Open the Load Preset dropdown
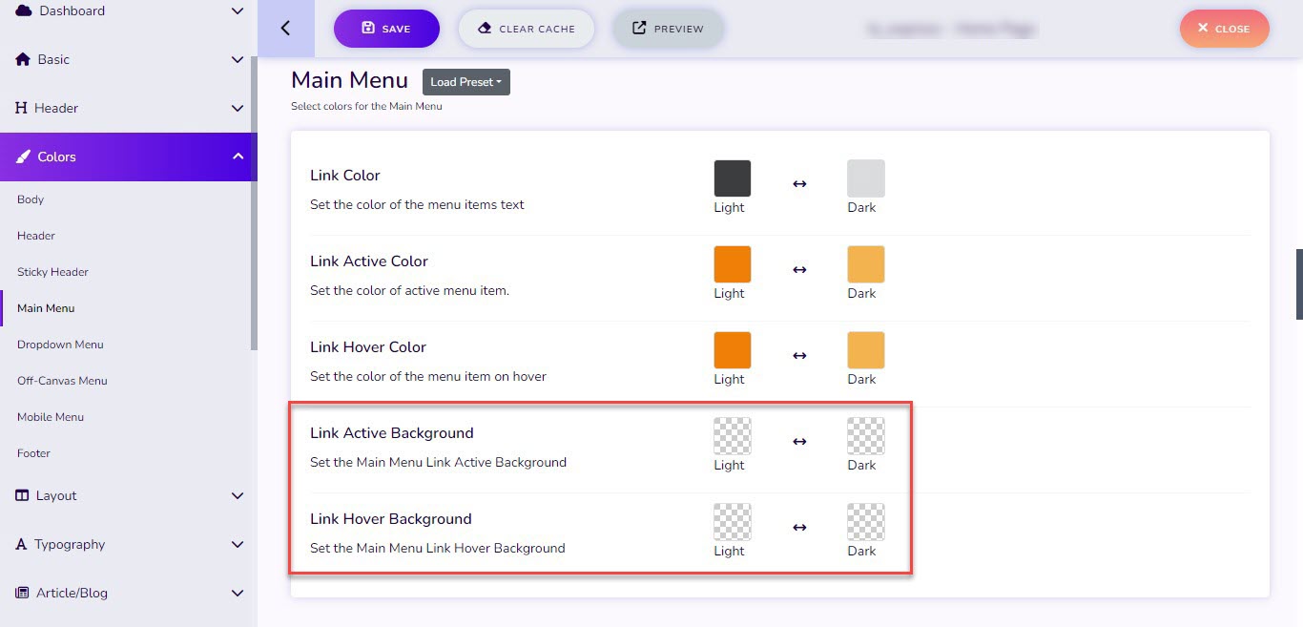This screenshot has height=627, width=1303. pos(466,82)
